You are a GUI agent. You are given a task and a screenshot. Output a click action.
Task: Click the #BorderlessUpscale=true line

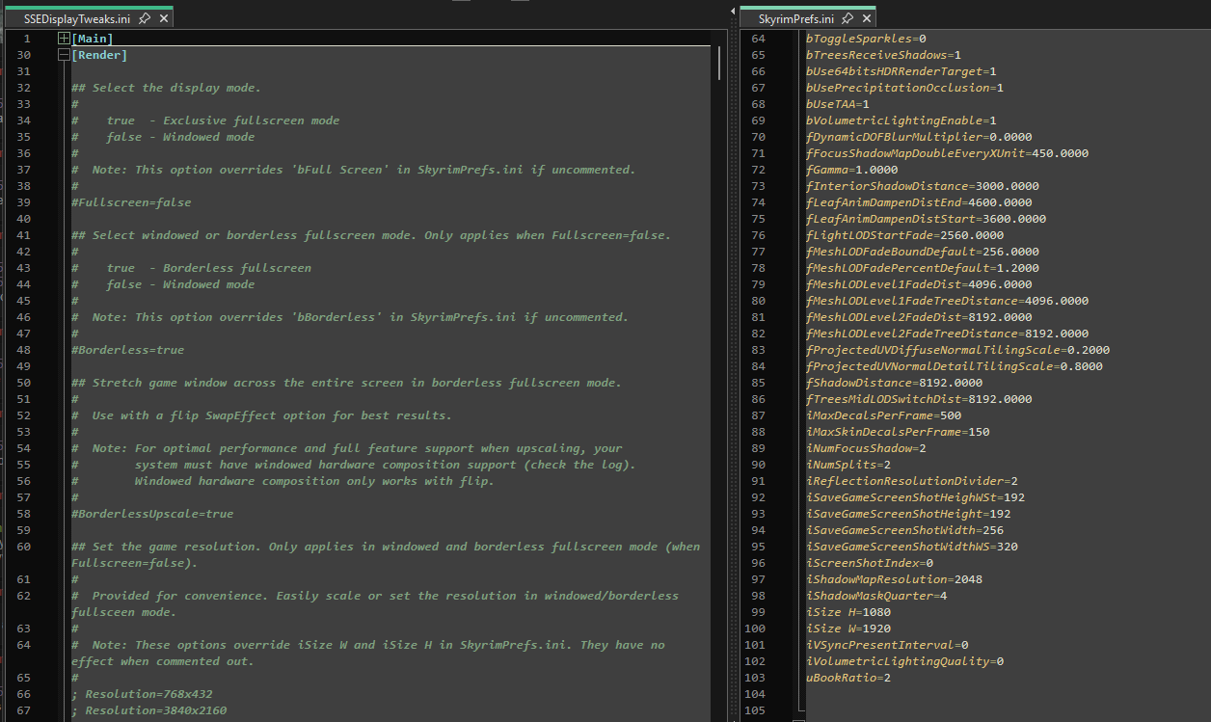coord(152,514)
